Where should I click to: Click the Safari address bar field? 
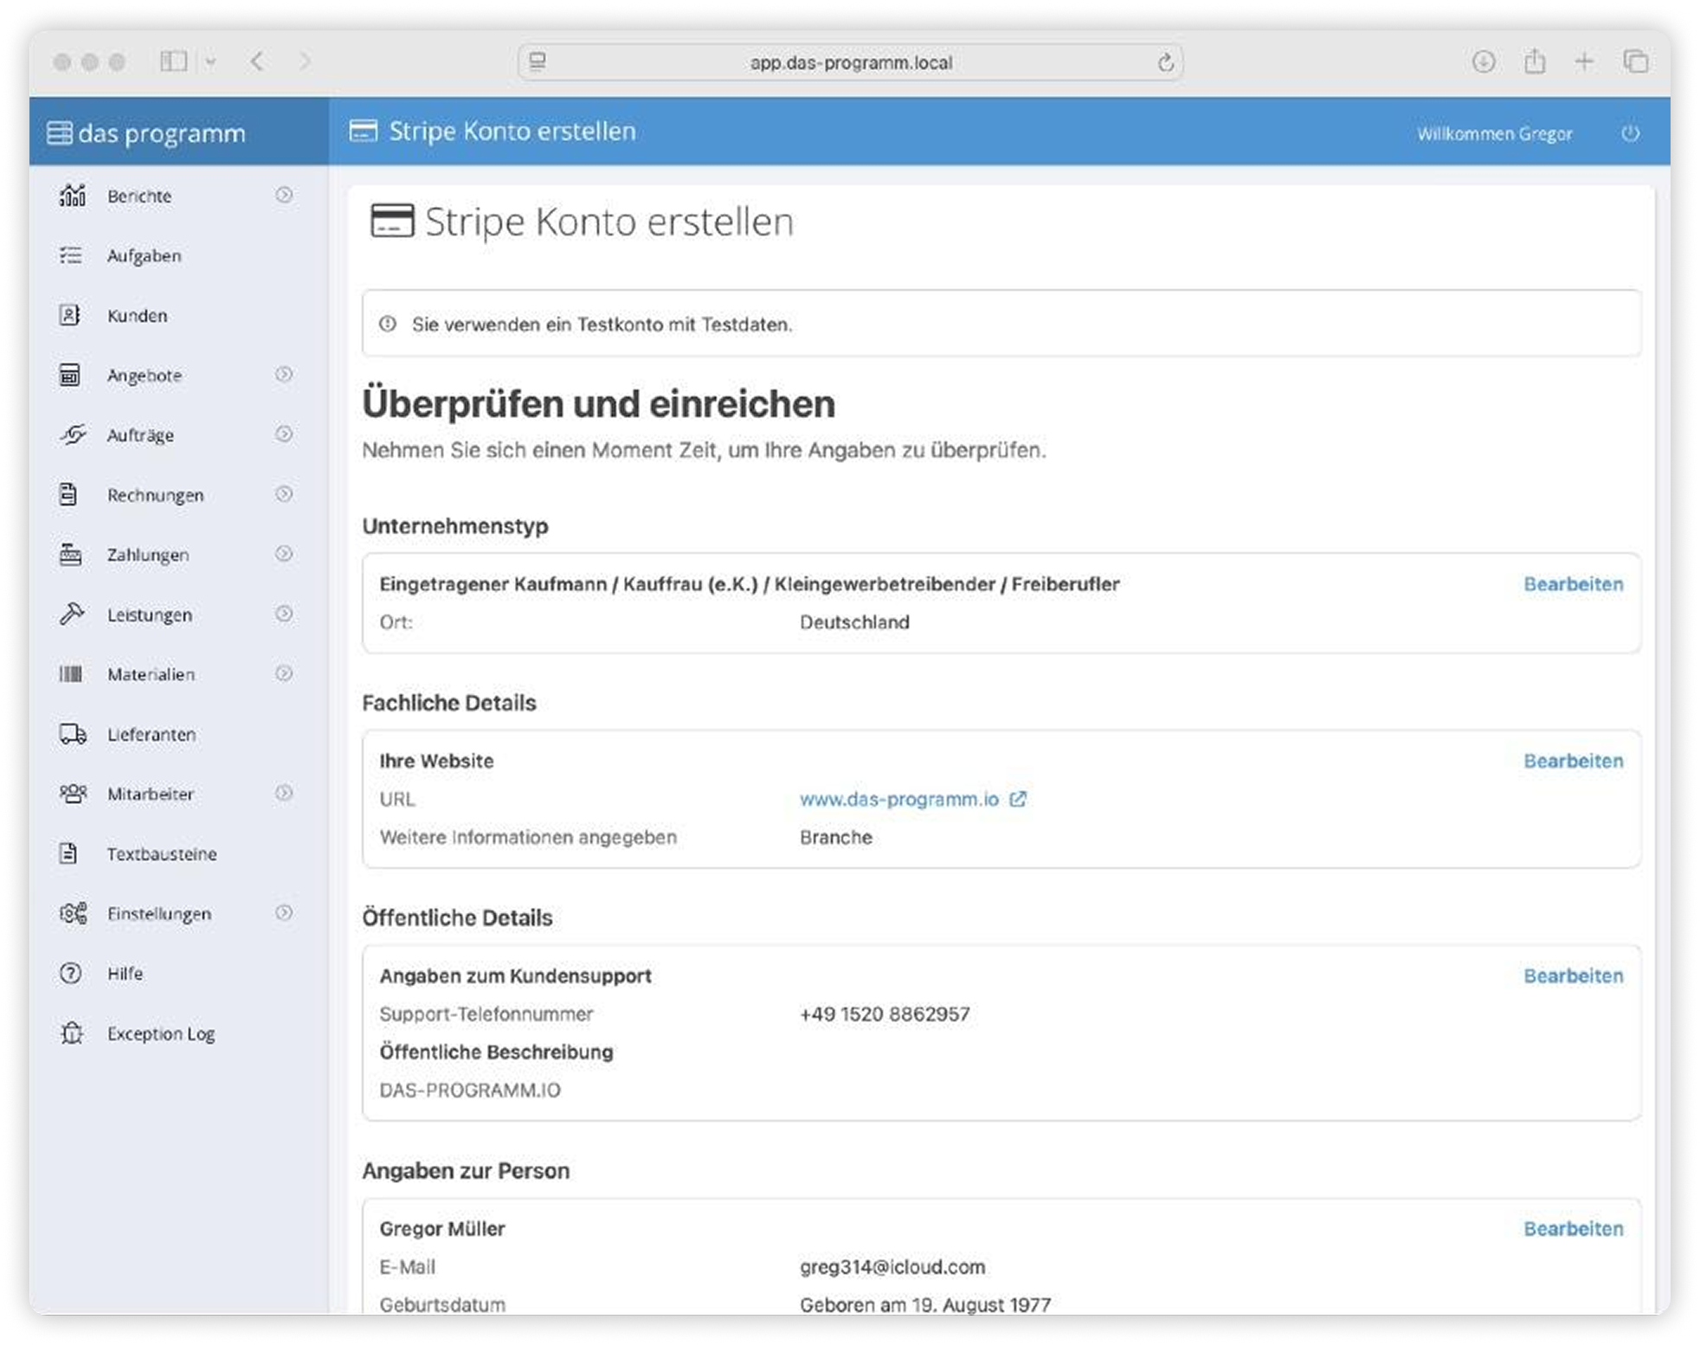coord(850,62)
